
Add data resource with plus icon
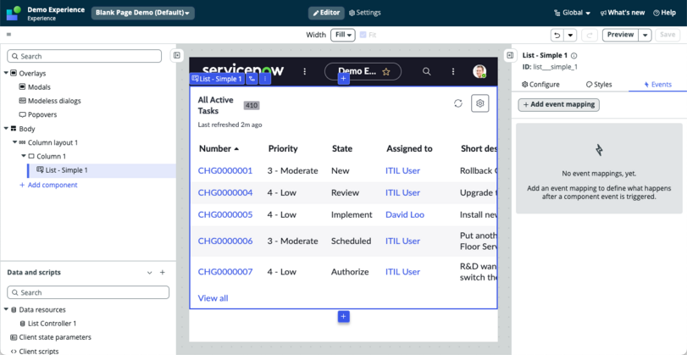click(x=162, y=273)
